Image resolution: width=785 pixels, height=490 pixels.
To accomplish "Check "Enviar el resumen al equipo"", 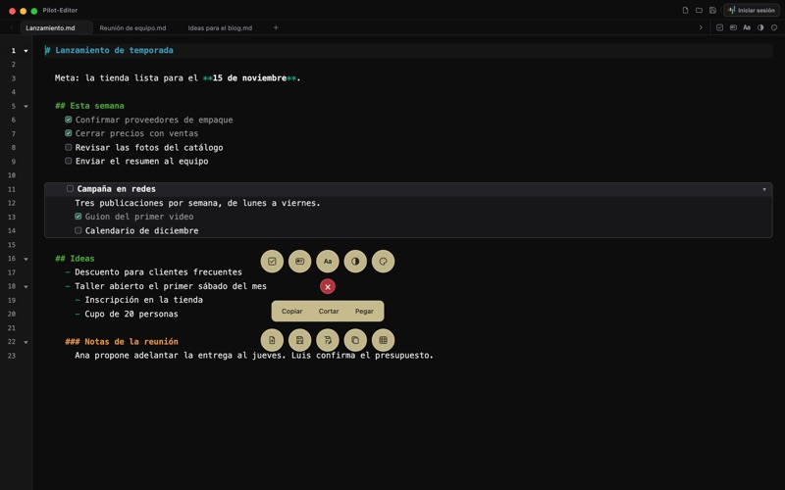I will point(68,161).
